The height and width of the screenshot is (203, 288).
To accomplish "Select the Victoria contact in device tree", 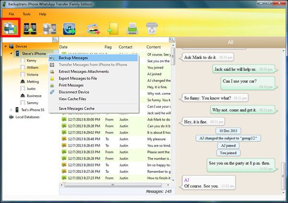I will [x=33, y=75].
